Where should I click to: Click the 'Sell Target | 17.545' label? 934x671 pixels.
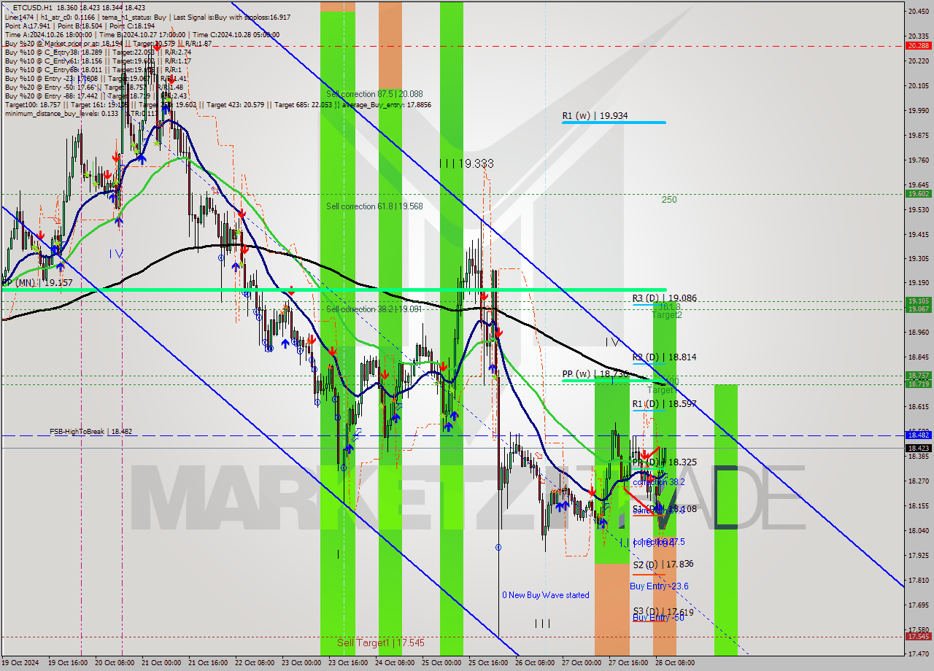click(x=380, y=643)
